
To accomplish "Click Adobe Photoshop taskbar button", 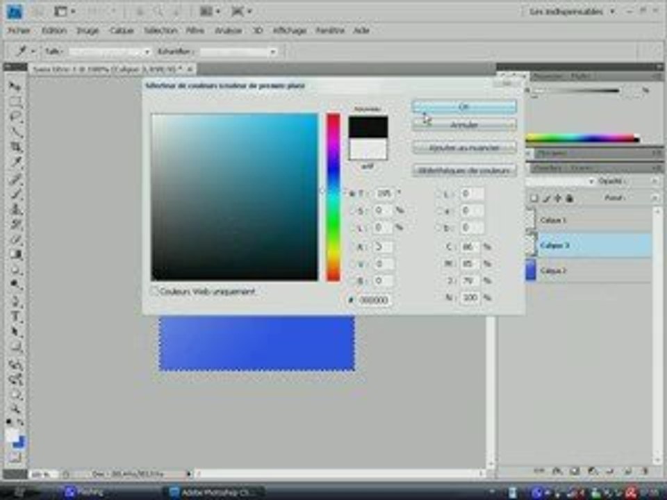I will (x=215, y=492).
